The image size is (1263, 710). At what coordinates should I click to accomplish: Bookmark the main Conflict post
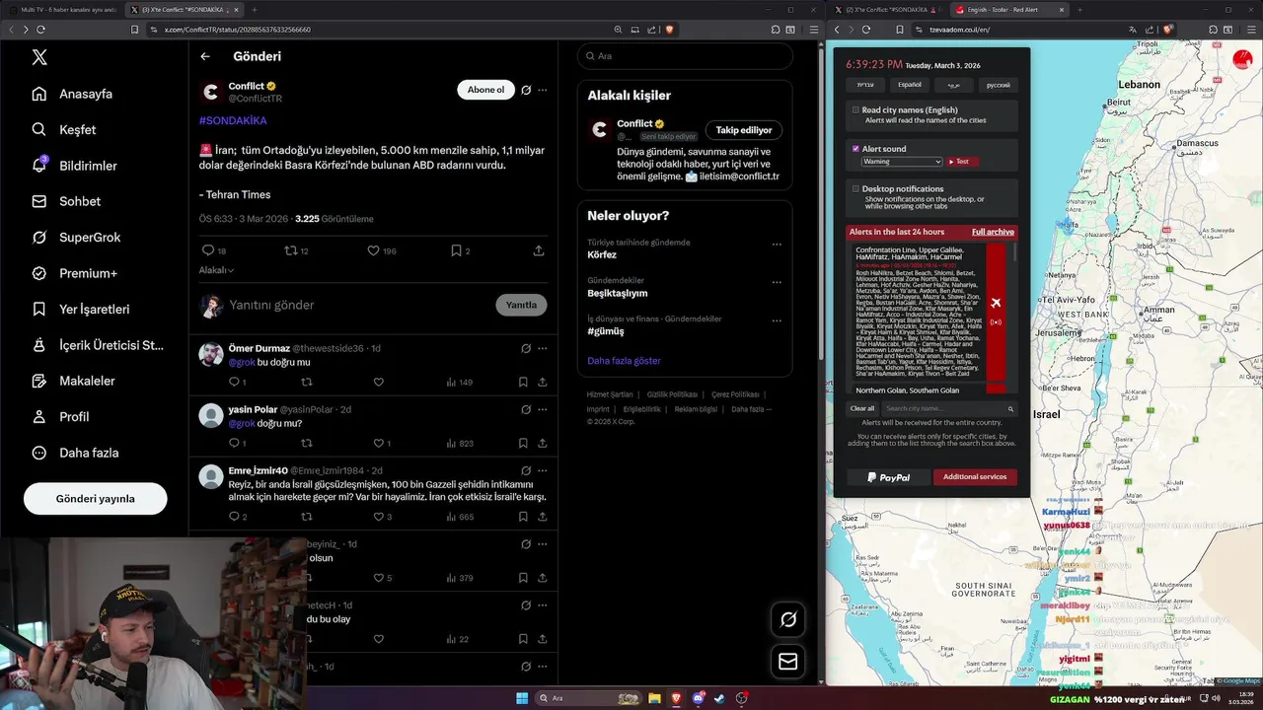456,250
